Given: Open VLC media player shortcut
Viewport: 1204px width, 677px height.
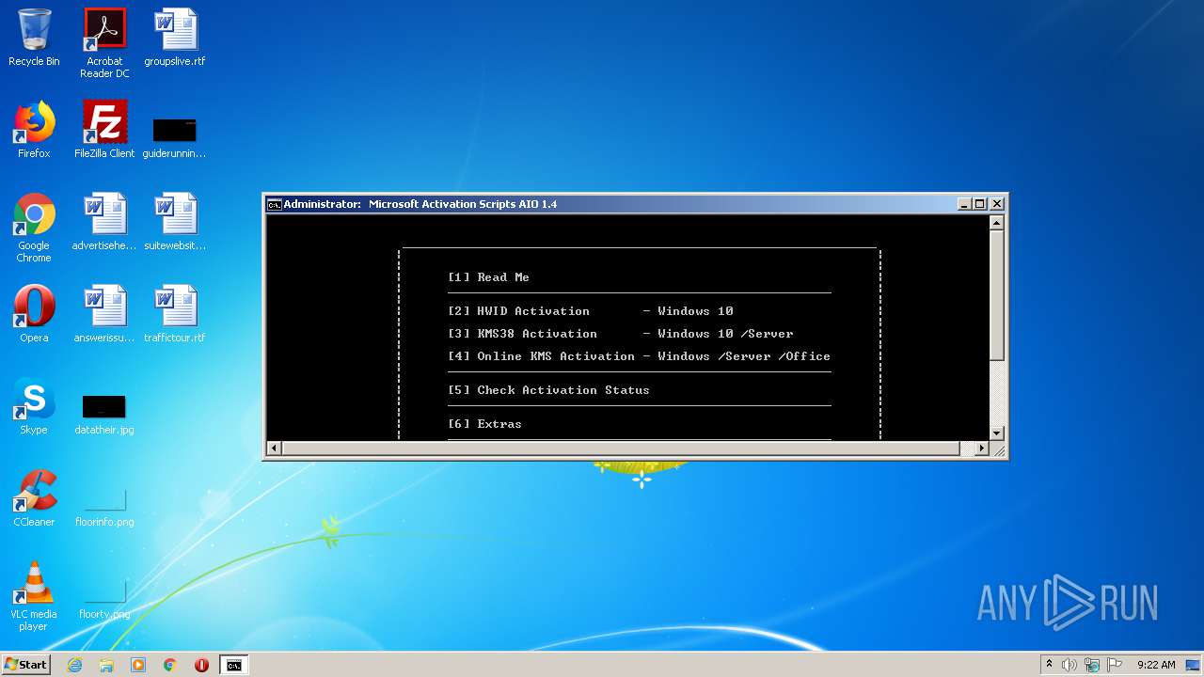Looking at the screenshot, I should pos(34,596).
